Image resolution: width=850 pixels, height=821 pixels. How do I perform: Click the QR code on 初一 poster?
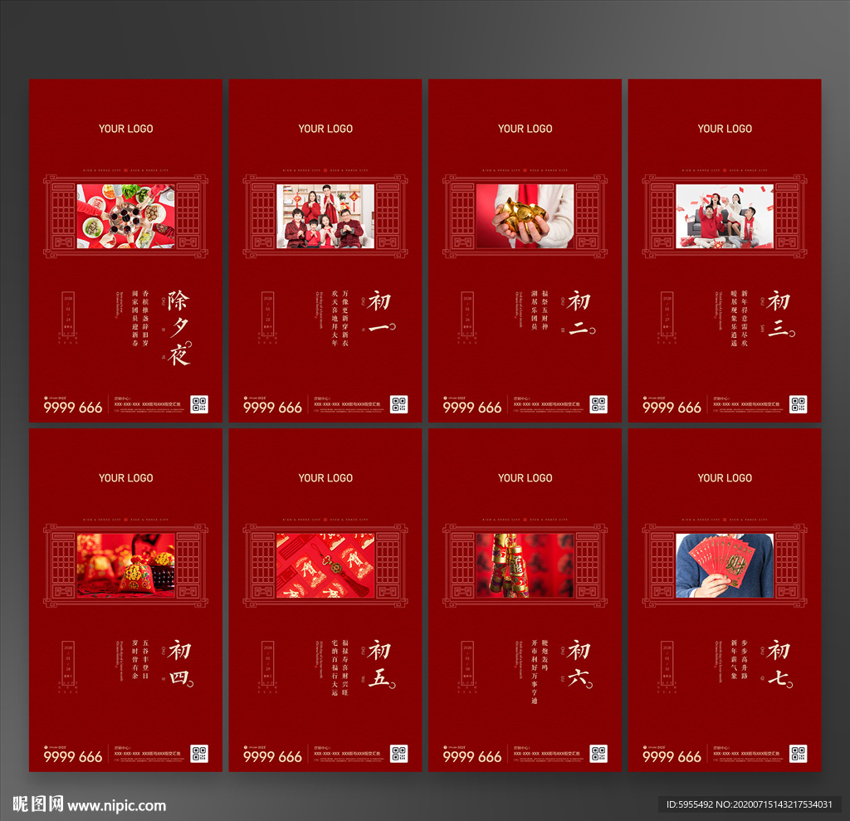point(399,404)
